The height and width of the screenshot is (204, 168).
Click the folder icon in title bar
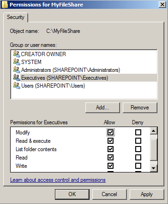(5, 5)
